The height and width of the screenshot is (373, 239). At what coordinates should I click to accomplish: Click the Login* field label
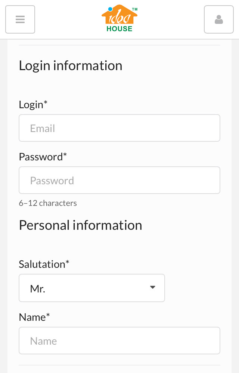pyautogui.click(x=33, y=105)
